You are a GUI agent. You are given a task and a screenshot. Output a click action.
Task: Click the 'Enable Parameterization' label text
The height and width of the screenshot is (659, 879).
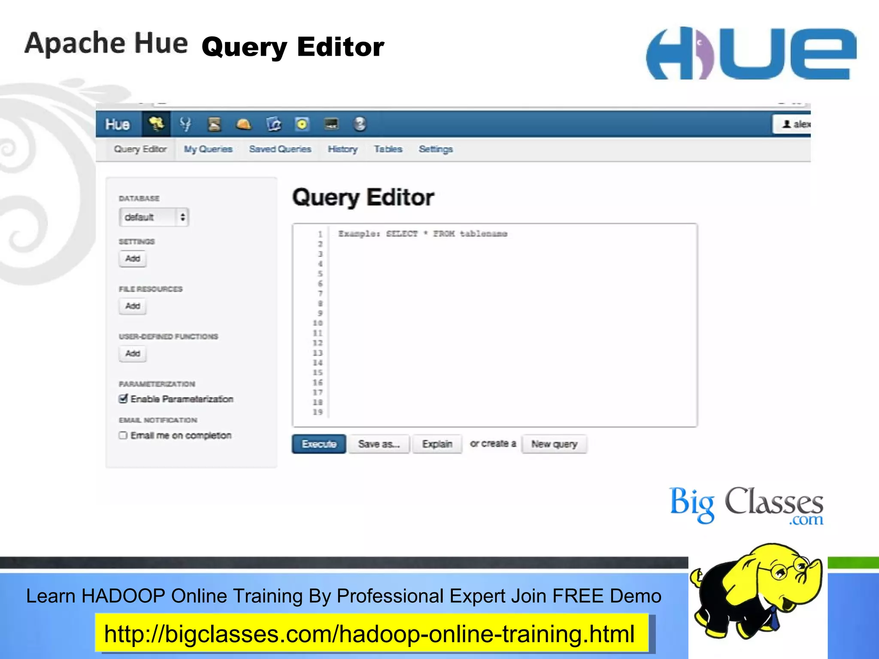point(182,399)
